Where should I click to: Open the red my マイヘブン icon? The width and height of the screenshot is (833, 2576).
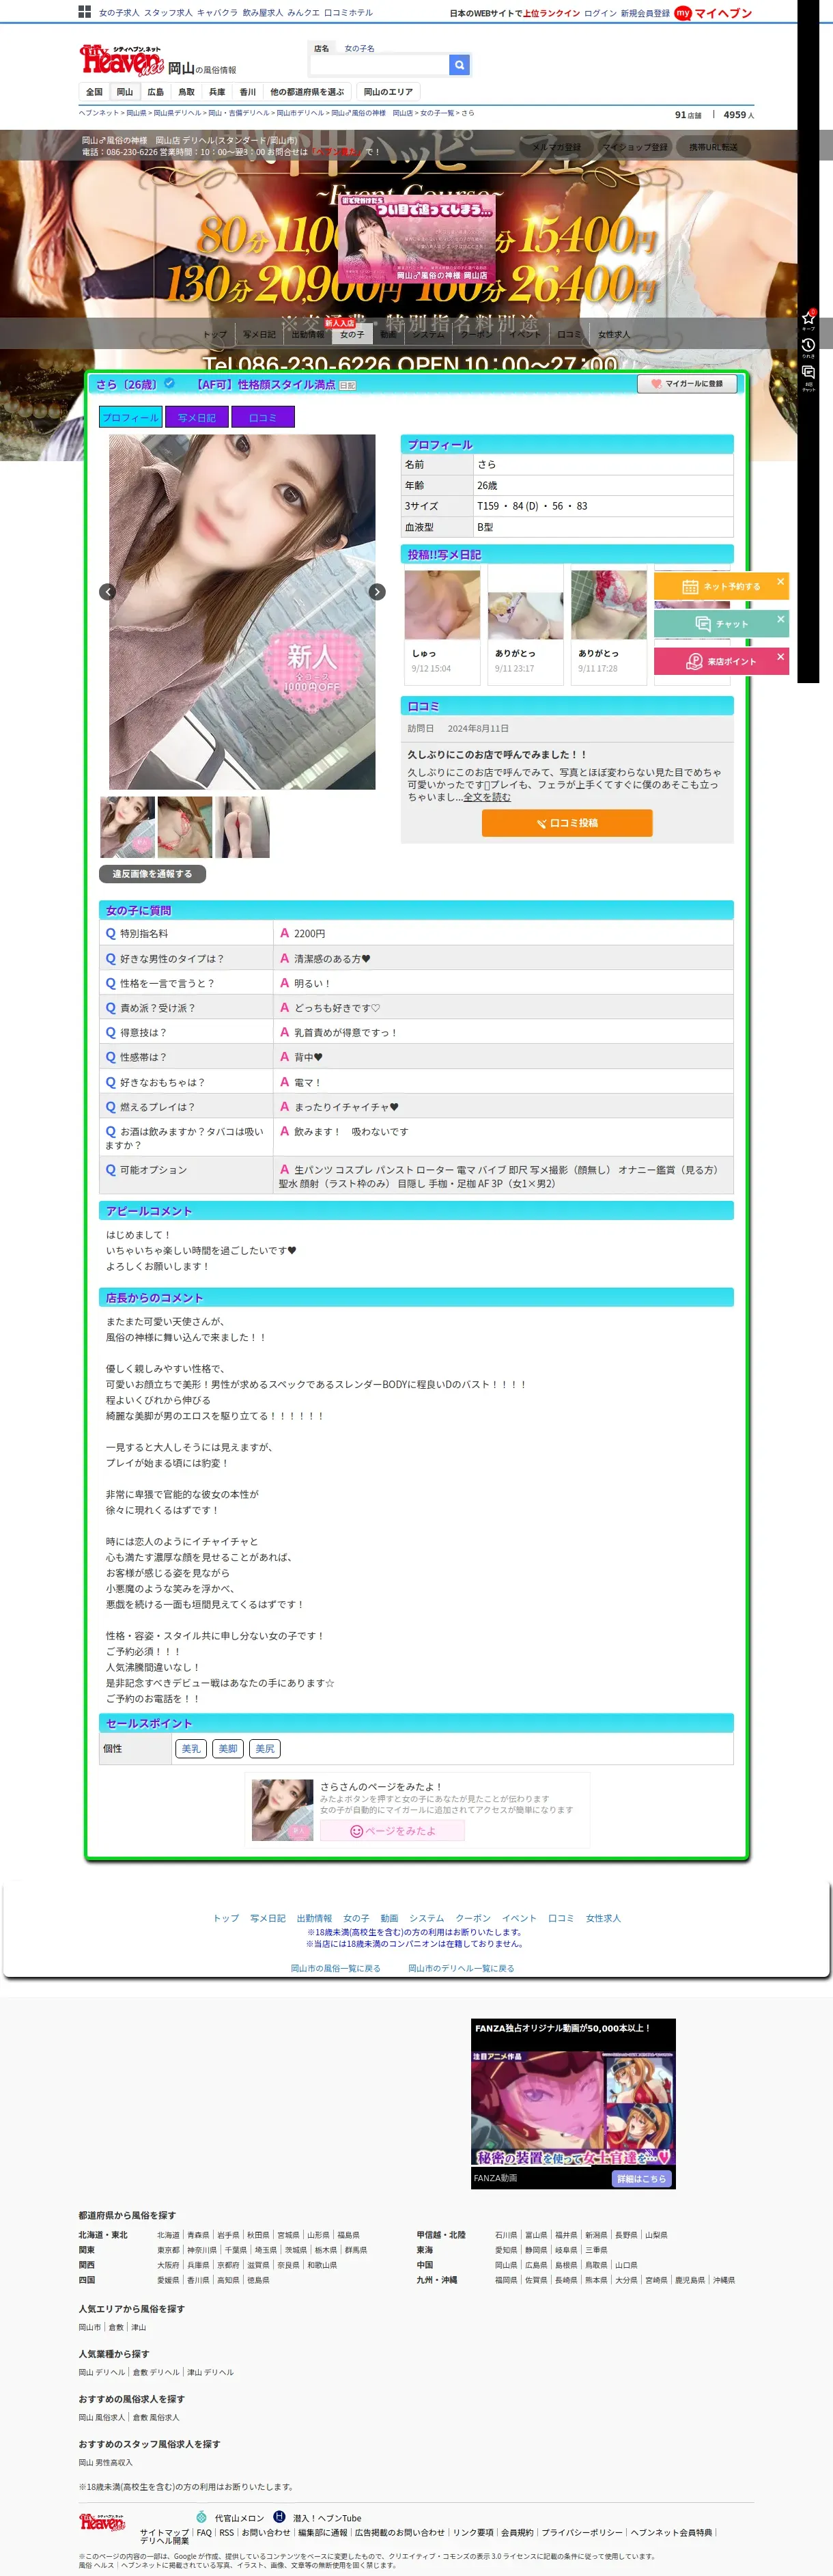point(683,13)
